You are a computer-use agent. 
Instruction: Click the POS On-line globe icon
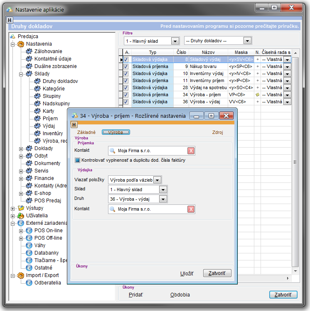pyautogui.click(x=29, y=231)
